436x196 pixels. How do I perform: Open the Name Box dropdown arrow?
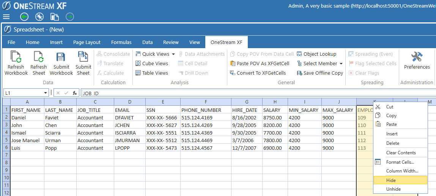tap(46, 93)
